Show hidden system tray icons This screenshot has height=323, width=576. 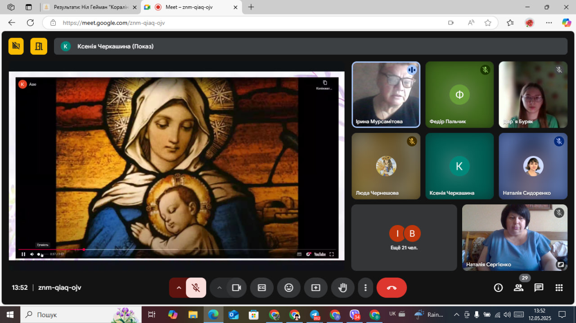[x=456, y=314]
